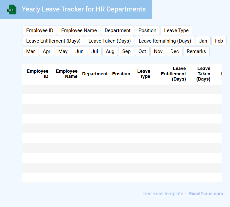The width and height of the screenshot is (230, 207).
Task: Click the Employee ID table column header
Action: pyautogui.click(x=37, y=74)
